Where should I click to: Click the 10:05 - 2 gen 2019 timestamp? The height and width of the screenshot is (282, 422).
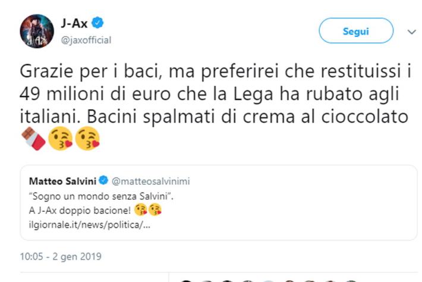coord(61,256)
